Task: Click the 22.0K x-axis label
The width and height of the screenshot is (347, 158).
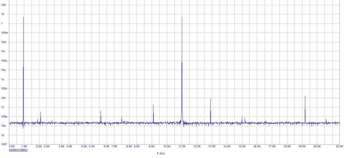Action: [x=340, y=147]
